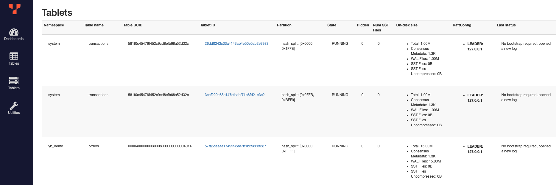
Task: Click the stacked-rows icon for Tablets
Action: [14, 81]
